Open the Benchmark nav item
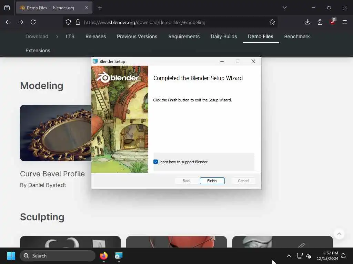The height and width of the screenshot is (264, 353). coord(297,36)
